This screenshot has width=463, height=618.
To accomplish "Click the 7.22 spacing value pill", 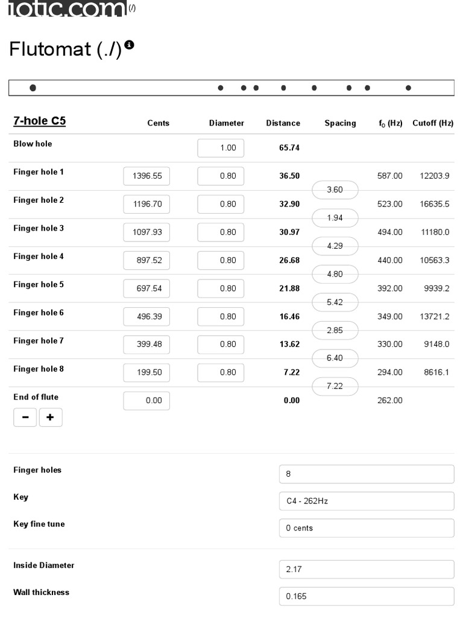I will tap(335, 386).
